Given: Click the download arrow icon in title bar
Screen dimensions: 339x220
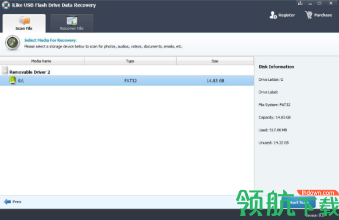Looking at the screenshot, I should [x=300, y=3].
